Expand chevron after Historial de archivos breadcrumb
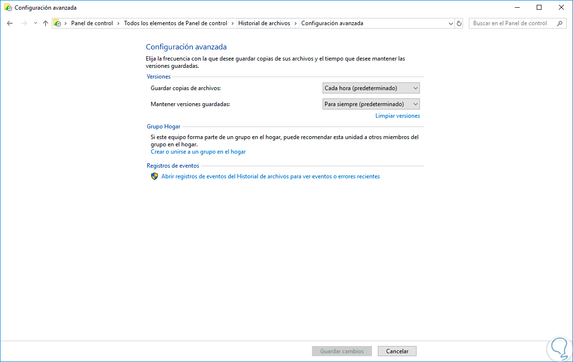573x362 pixels. pos(295,23)
